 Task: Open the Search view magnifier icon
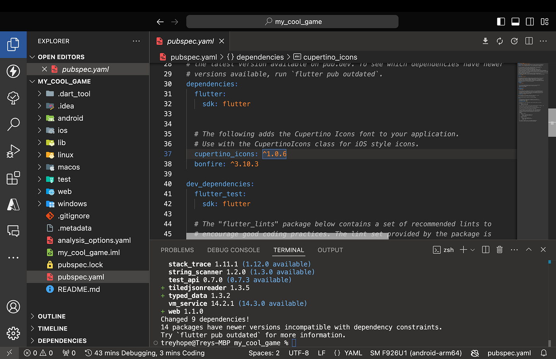click(13, 124)
